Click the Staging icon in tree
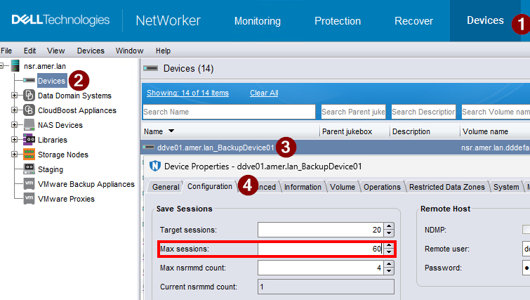 pyautogui.click(x=29, y=169)
